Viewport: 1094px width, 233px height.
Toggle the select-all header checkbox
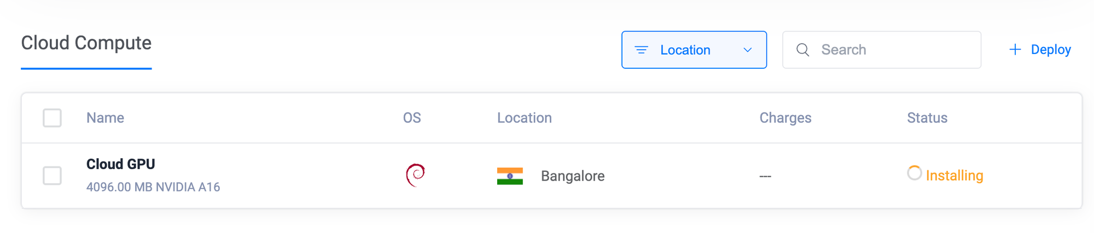click(52, 118)
